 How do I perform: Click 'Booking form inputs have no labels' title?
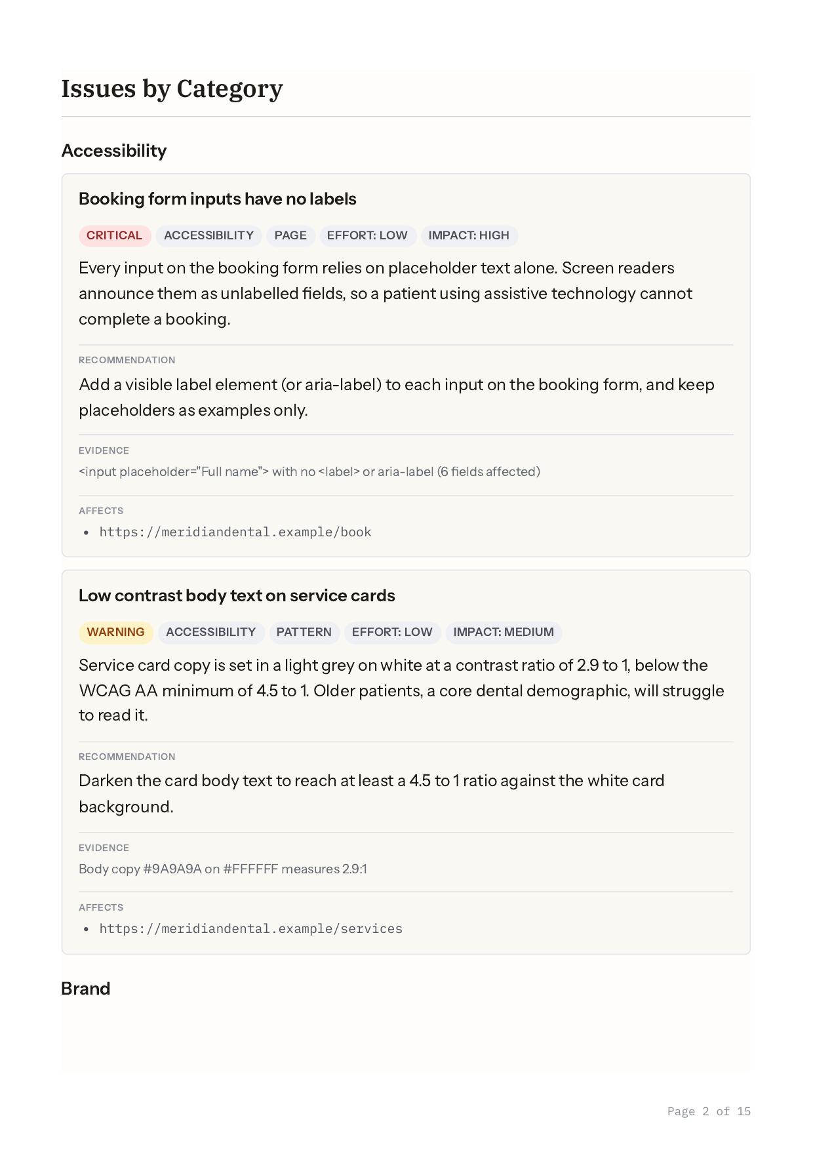218,199
